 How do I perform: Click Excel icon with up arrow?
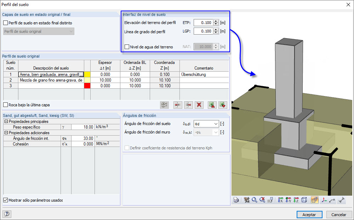point(212,105)
